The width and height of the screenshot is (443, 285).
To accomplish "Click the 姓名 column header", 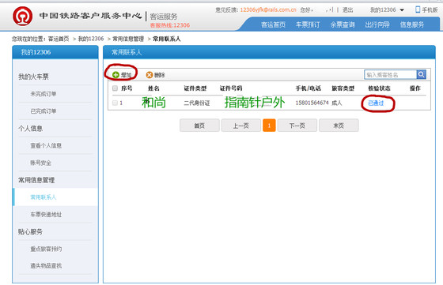I will click(x=153, y=88).
